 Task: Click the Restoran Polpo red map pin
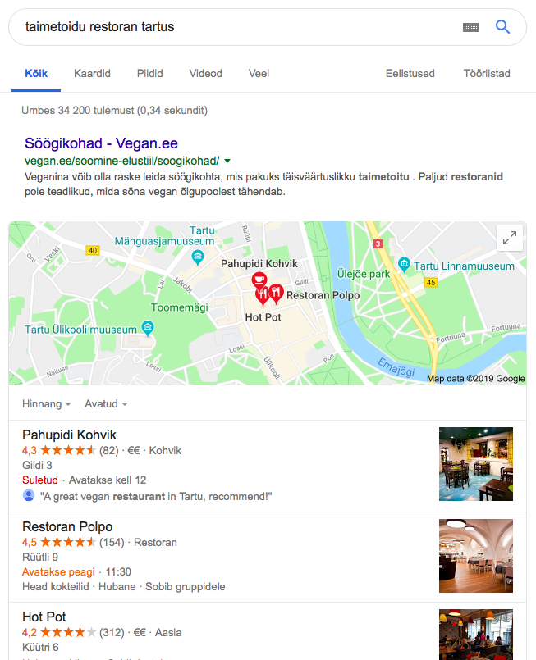276,294
